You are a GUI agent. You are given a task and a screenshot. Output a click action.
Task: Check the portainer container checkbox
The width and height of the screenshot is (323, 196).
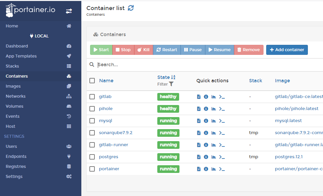tap(92, 169)
